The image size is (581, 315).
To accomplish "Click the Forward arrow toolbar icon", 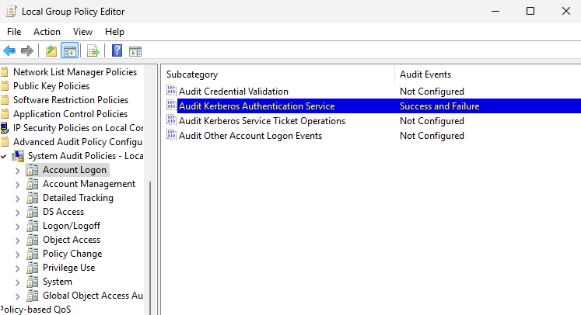I will click(27, 51).
